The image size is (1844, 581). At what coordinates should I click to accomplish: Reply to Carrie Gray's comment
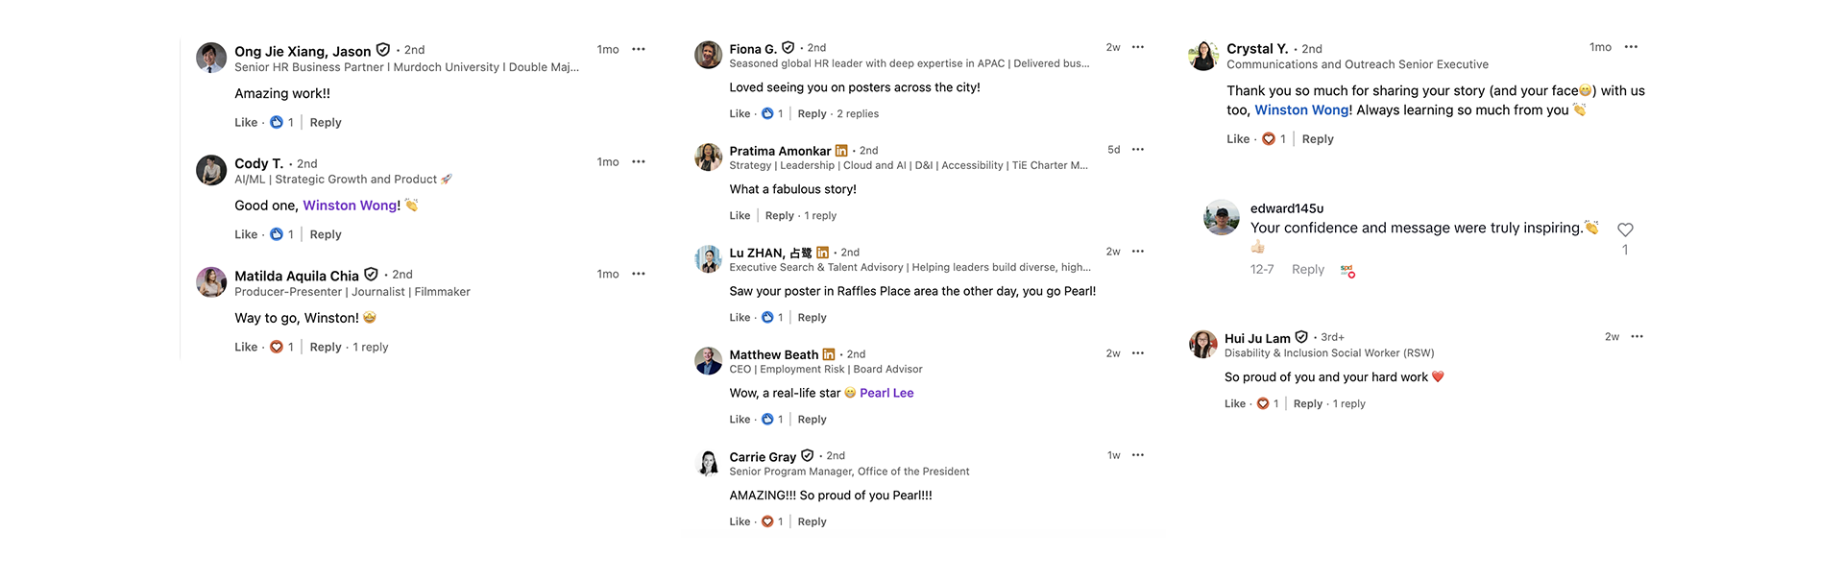pos(812,521)
